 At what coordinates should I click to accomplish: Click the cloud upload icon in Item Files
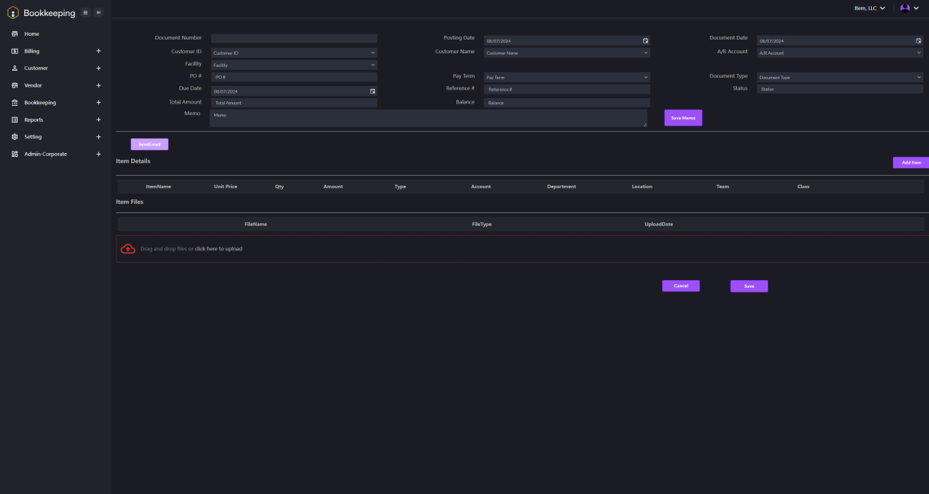pyautogui.click(x=127, y=247)
